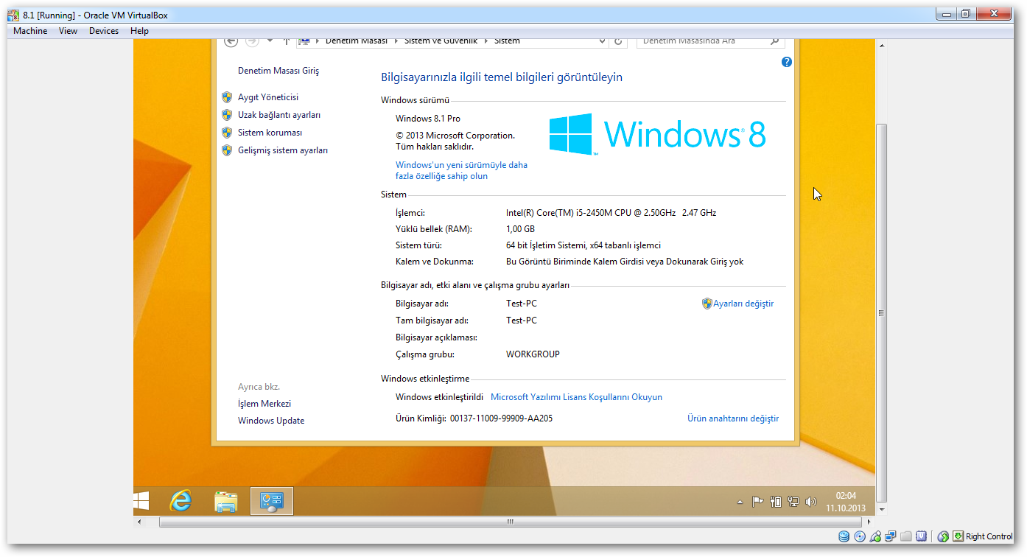
Task: Open File Explorer from the taskbar
Action: 225,501
